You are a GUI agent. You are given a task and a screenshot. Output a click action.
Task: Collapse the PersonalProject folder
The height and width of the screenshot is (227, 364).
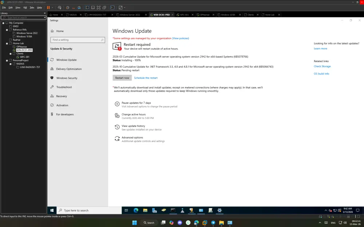(7, 60)
